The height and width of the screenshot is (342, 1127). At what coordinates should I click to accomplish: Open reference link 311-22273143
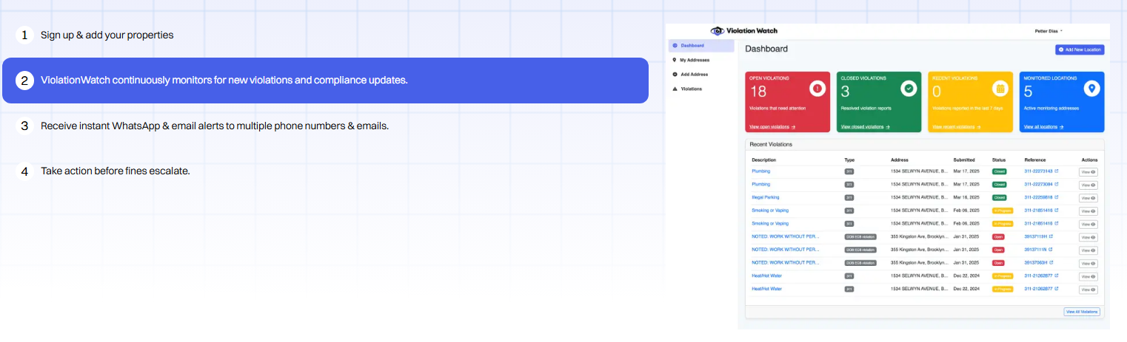tap(1038, 171)
